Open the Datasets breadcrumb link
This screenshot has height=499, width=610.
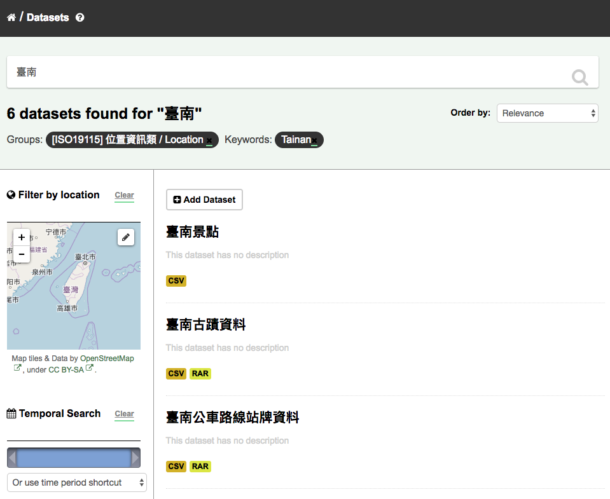48,18
